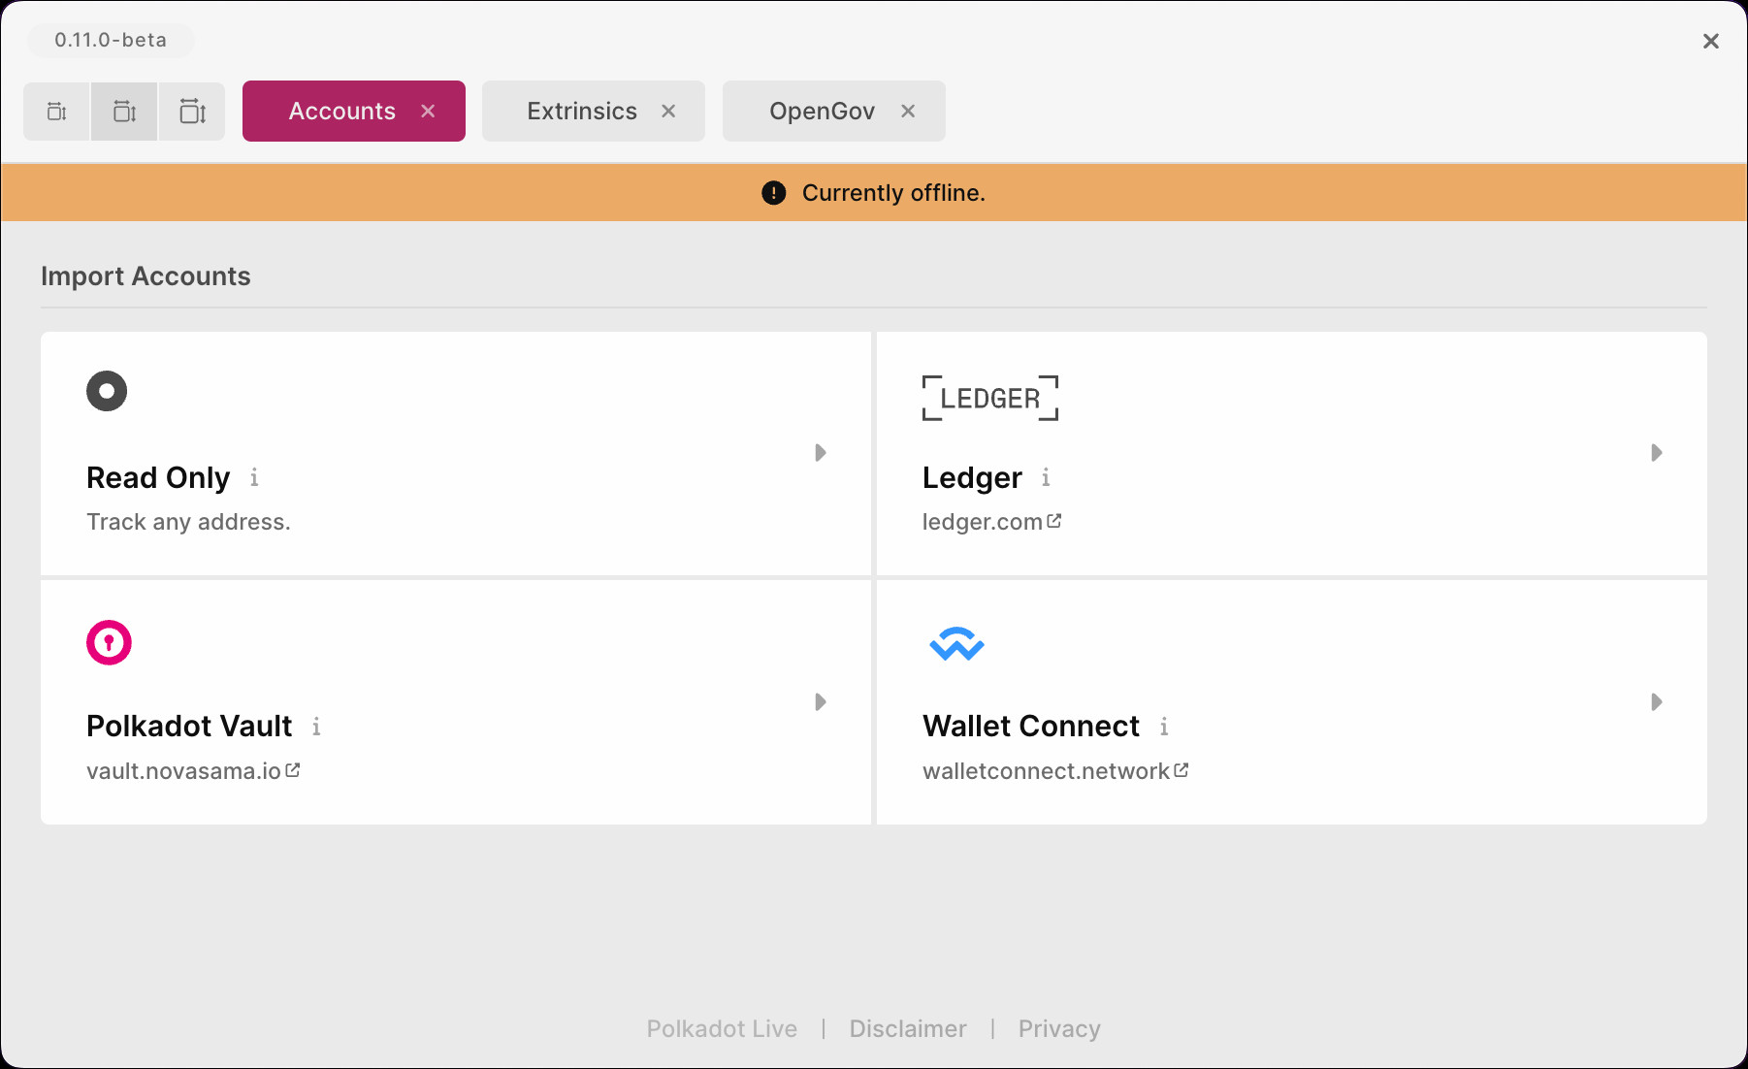Select the Wallet Connect card title
1748x1069 pixels.
tap(1031, 726)
